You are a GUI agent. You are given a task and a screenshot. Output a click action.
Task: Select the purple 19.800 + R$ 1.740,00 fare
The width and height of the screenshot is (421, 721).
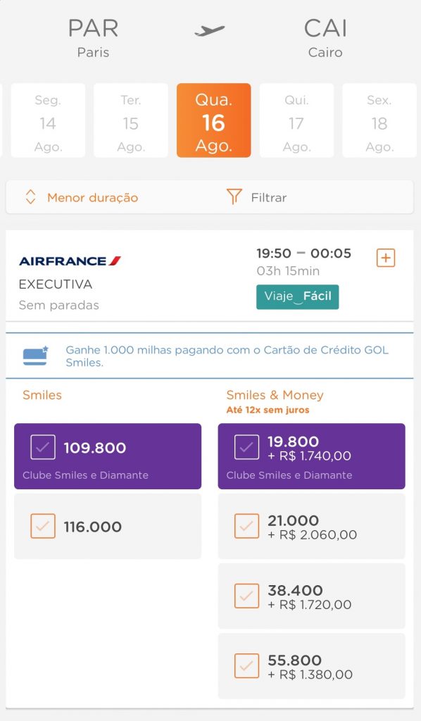pos(312,456)
